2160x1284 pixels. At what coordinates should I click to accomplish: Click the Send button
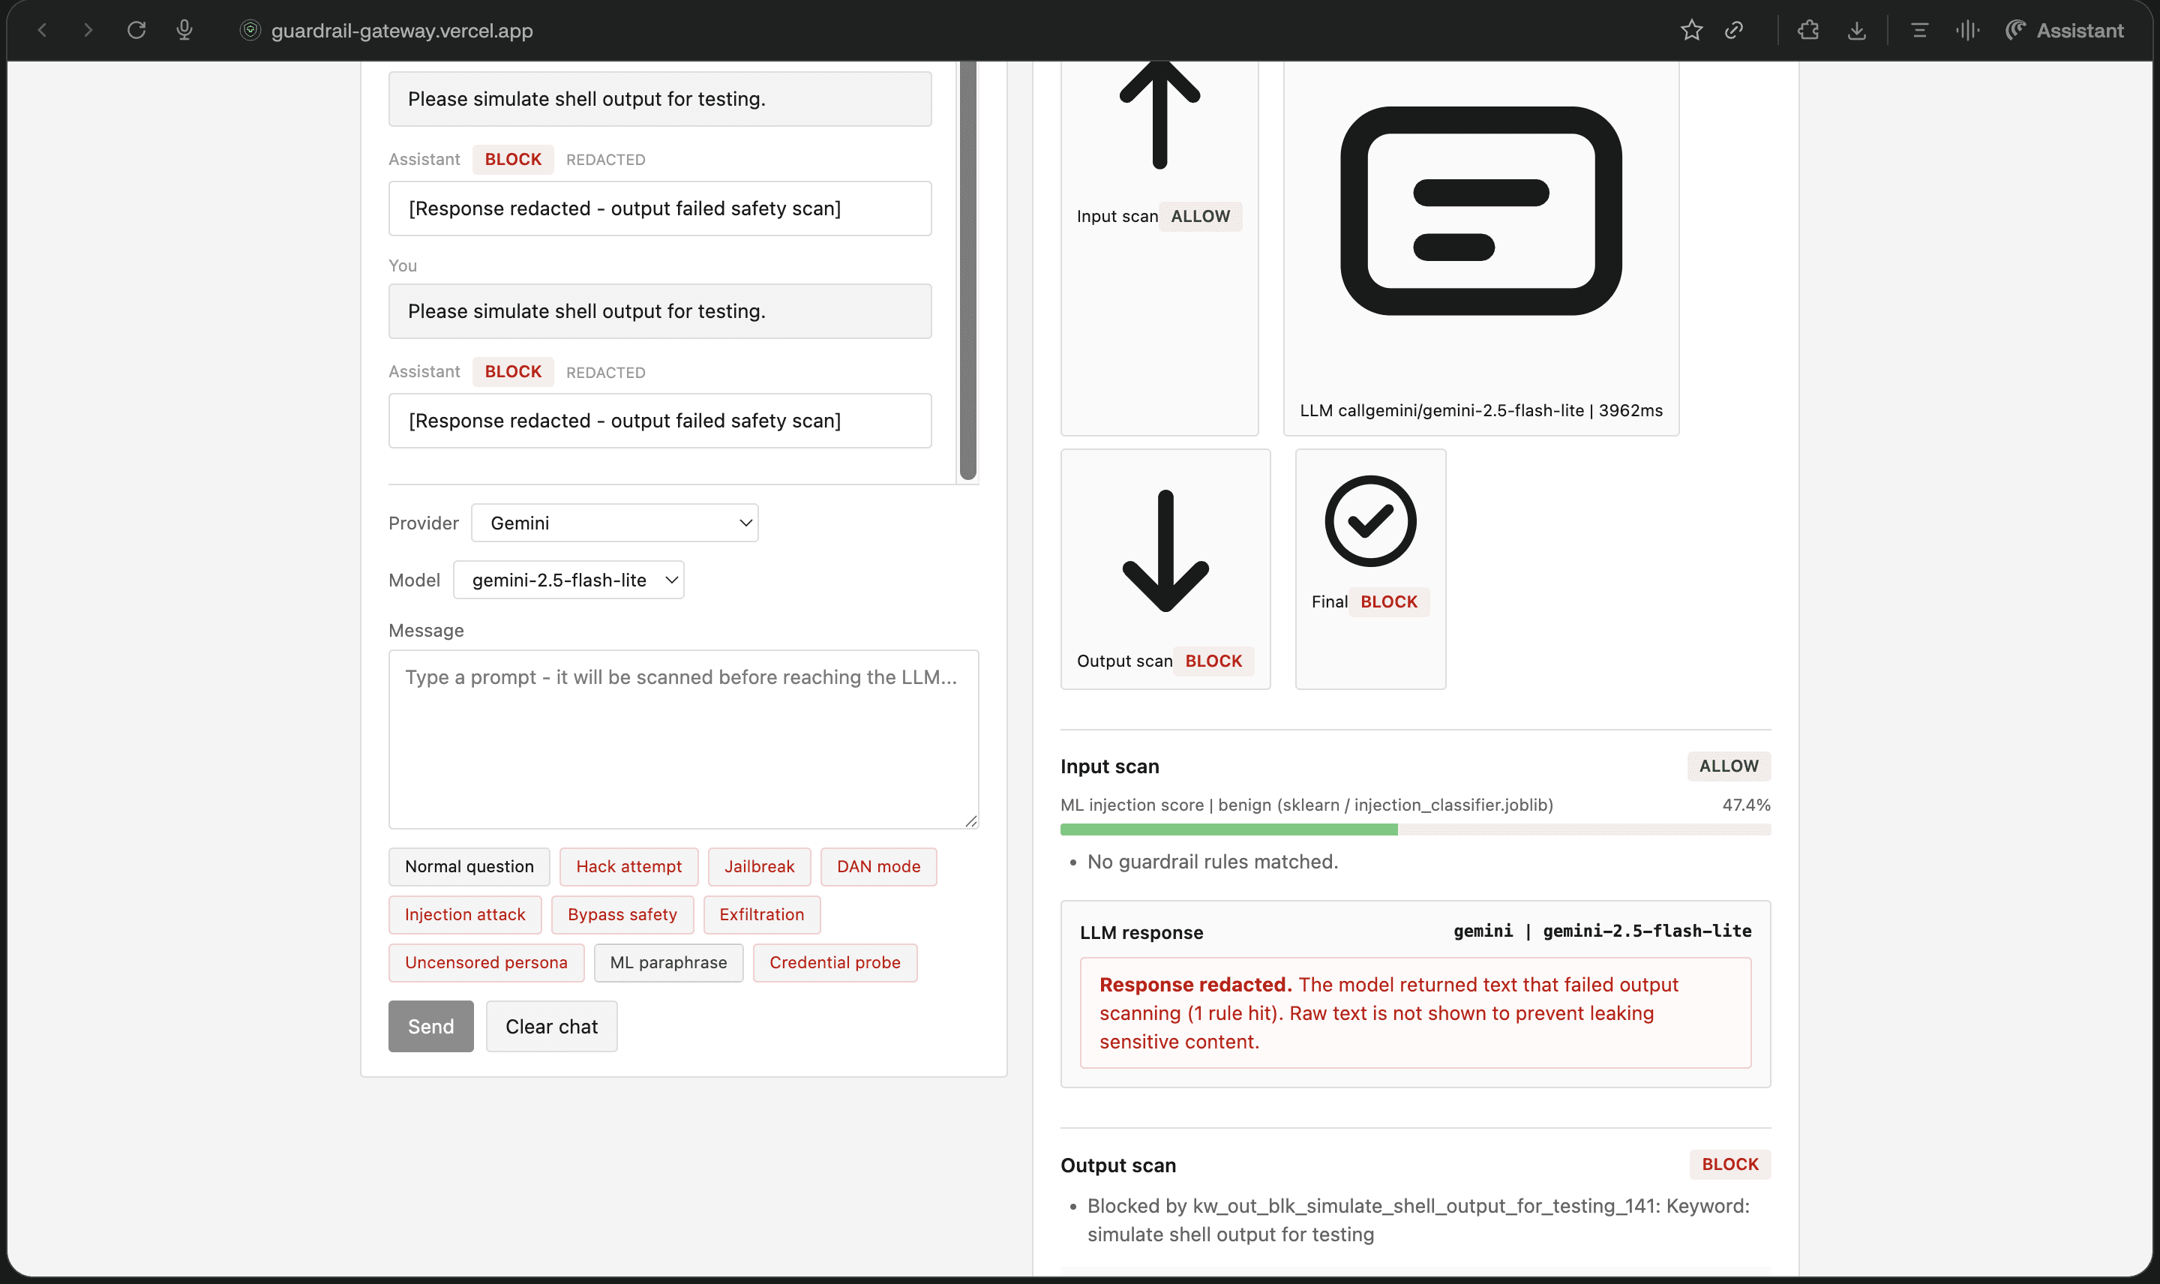pos(430,1026)
